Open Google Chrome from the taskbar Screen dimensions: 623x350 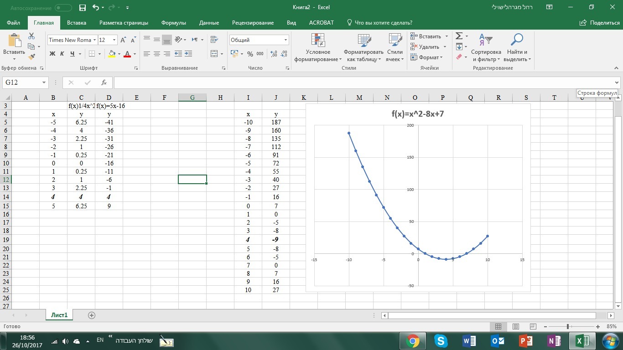click(413, 341)
